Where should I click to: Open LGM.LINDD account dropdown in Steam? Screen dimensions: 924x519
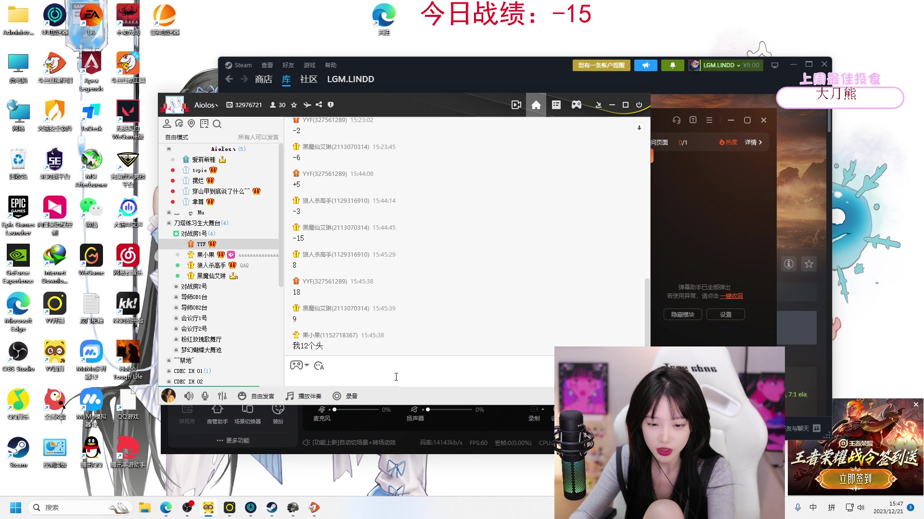coord(726,65)
